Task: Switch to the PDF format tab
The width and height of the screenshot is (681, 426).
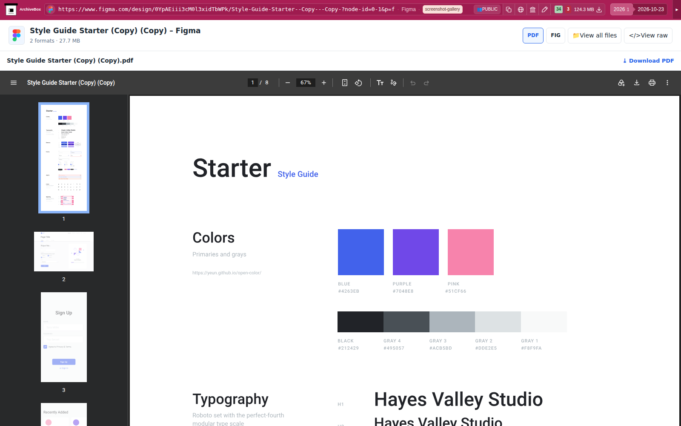Action: pyautogui.click(x=533, y=35)
